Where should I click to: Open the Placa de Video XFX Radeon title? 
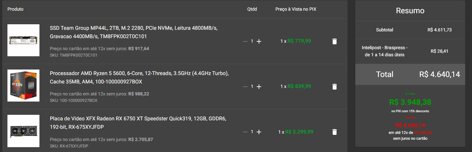click(x=138, y=123)
